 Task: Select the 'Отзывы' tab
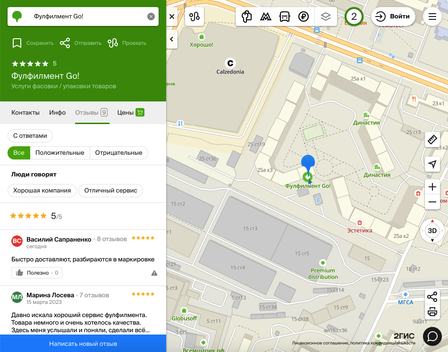click(92, 112)
